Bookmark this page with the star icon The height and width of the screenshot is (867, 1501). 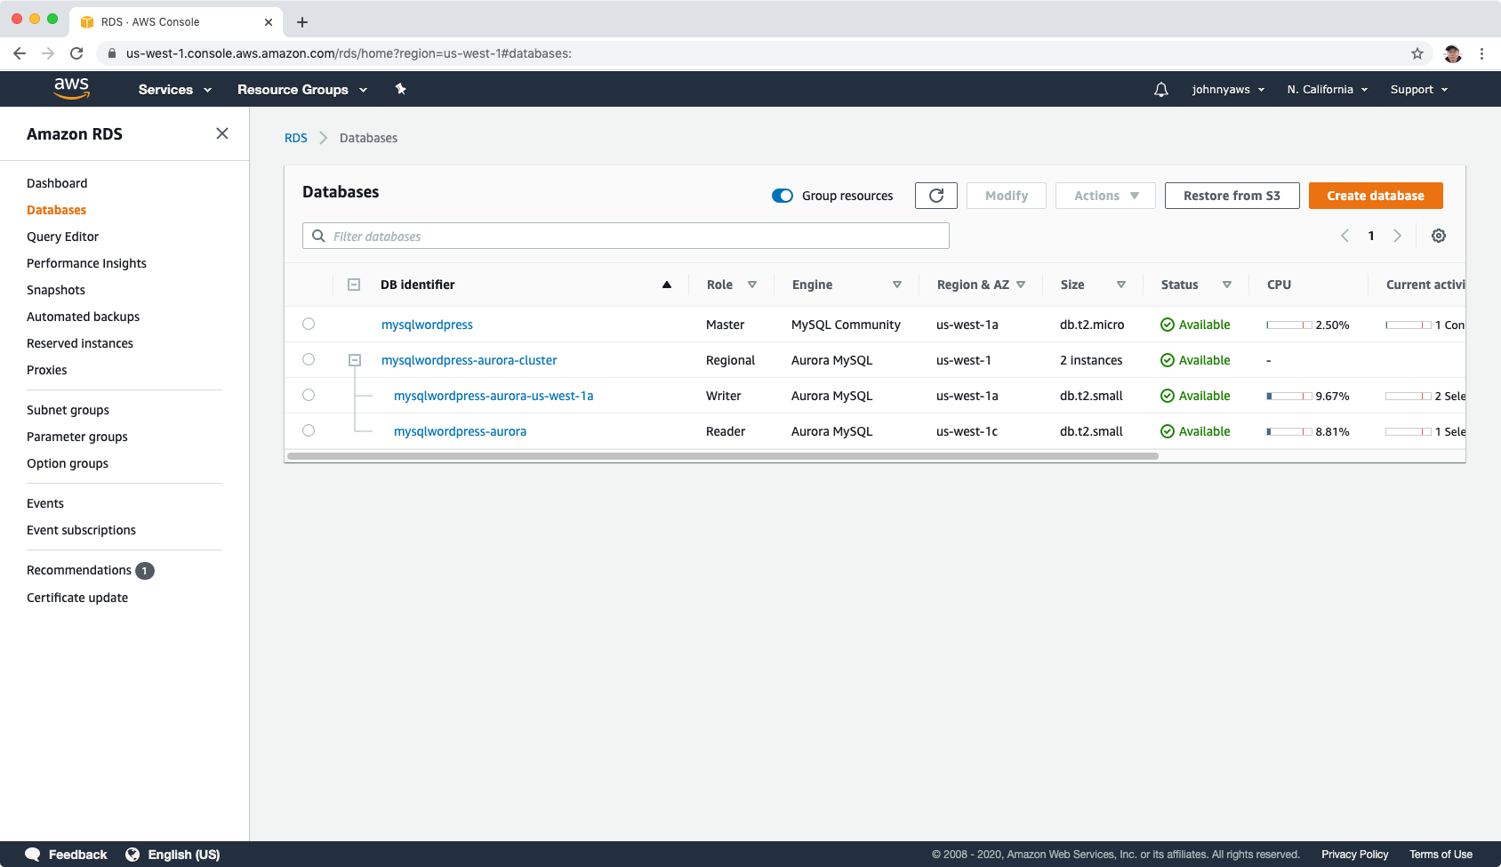coord(1417,53)
